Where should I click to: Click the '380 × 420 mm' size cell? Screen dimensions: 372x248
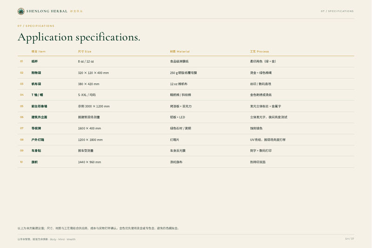coord(88,84)
